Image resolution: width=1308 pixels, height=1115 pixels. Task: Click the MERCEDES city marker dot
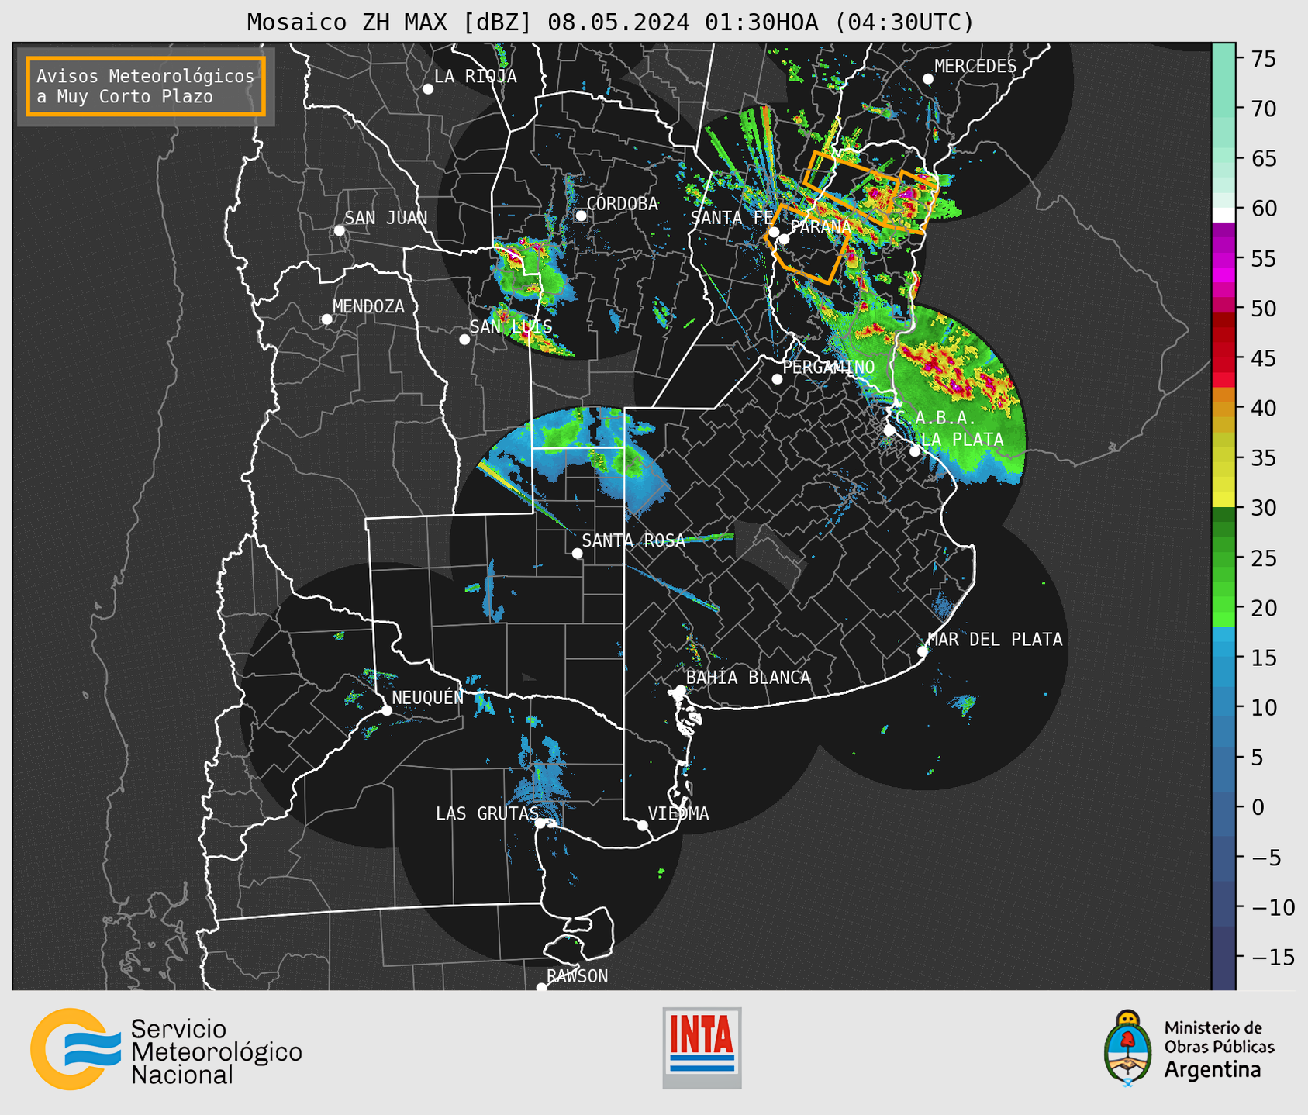click(x=928, y=79)
